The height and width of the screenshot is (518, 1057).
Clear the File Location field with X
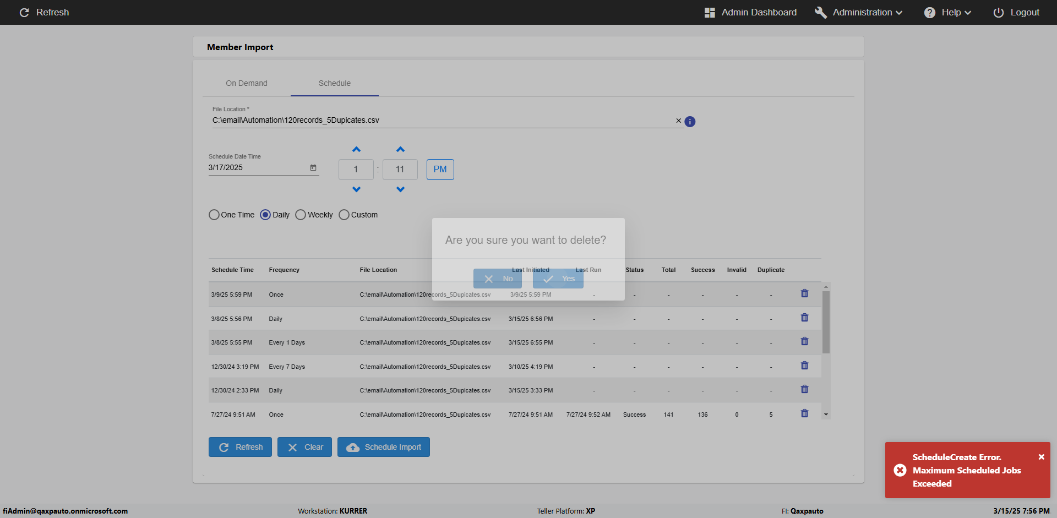coord(678,121)
